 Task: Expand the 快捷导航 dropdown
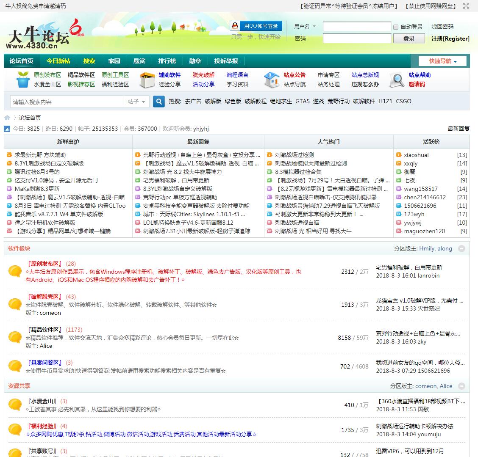(442, 61)
